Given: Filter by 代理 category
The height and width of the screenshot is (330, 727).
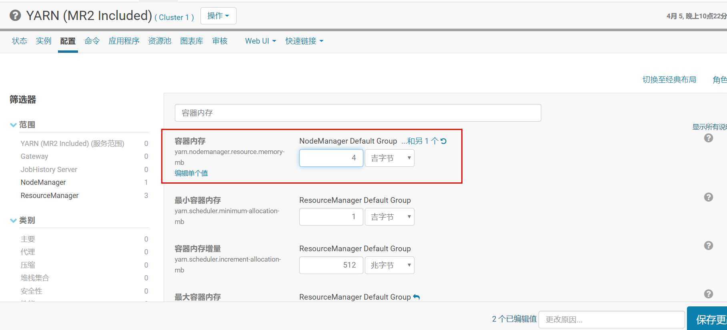Looking at the screenshot, I should [x=28, y=252].
